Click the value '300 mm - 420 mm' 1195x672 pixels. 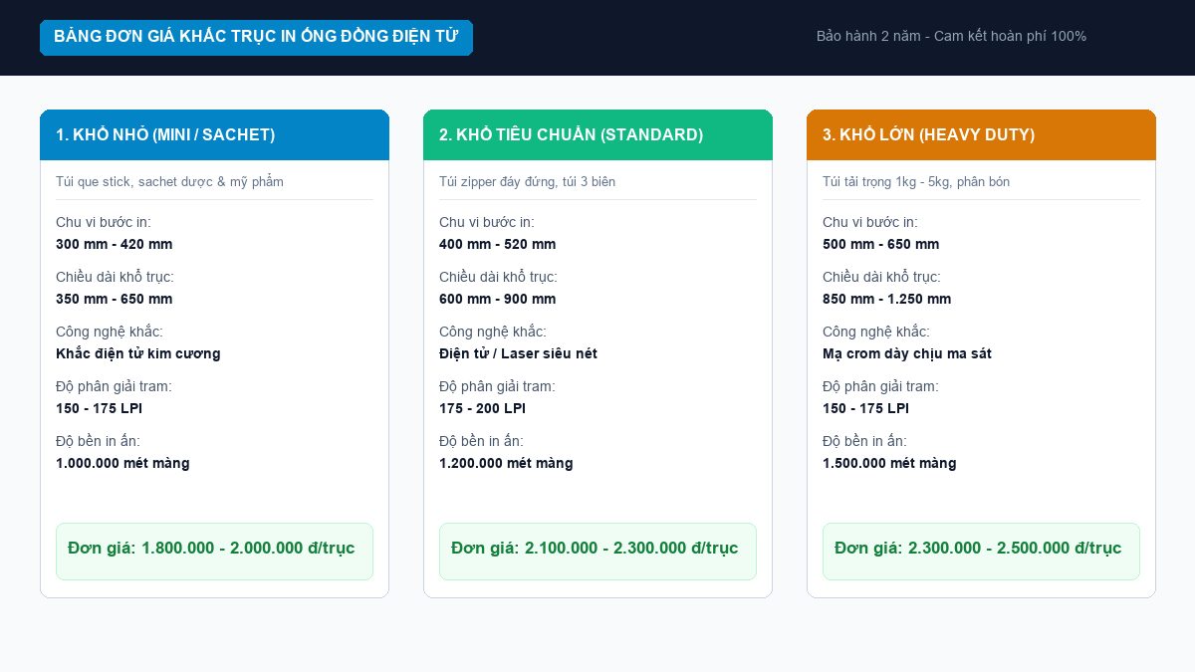click(115, 244)
